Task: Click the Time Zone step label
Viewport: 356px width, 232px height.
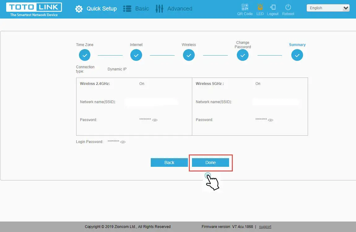Action: pyautogui.click(x=85, y=44)
